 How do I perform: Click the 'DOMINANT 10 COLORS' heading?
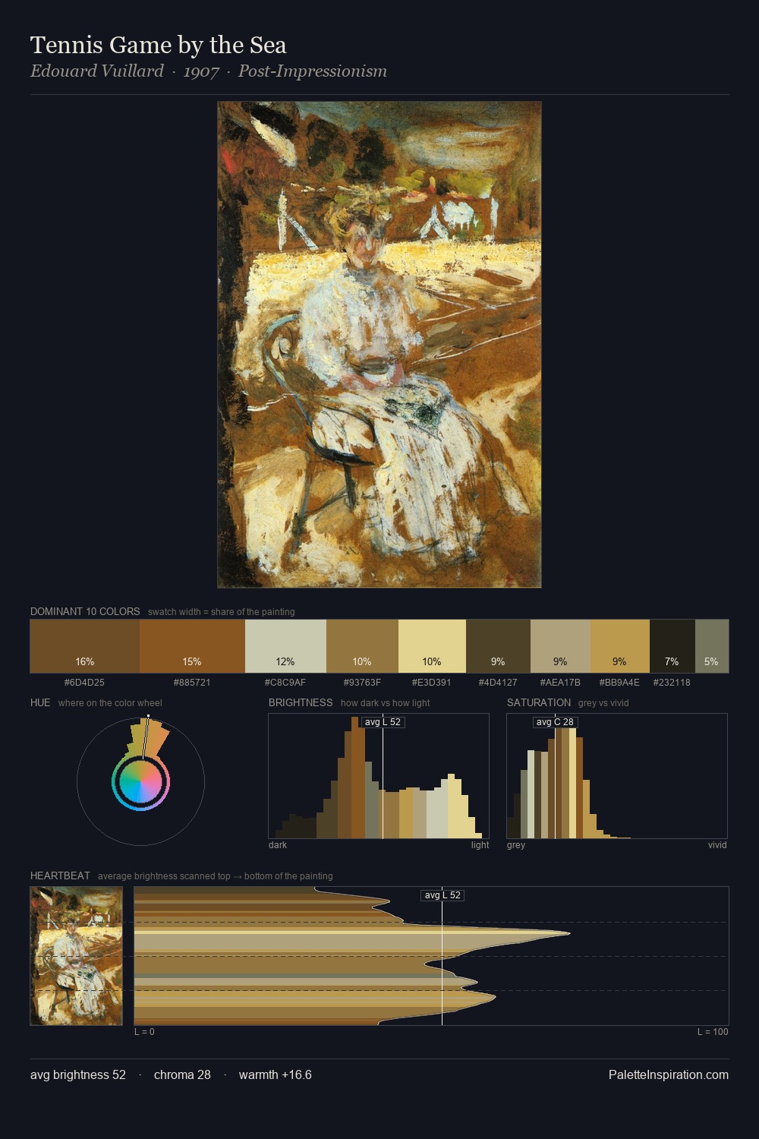[x=85, y=612]
